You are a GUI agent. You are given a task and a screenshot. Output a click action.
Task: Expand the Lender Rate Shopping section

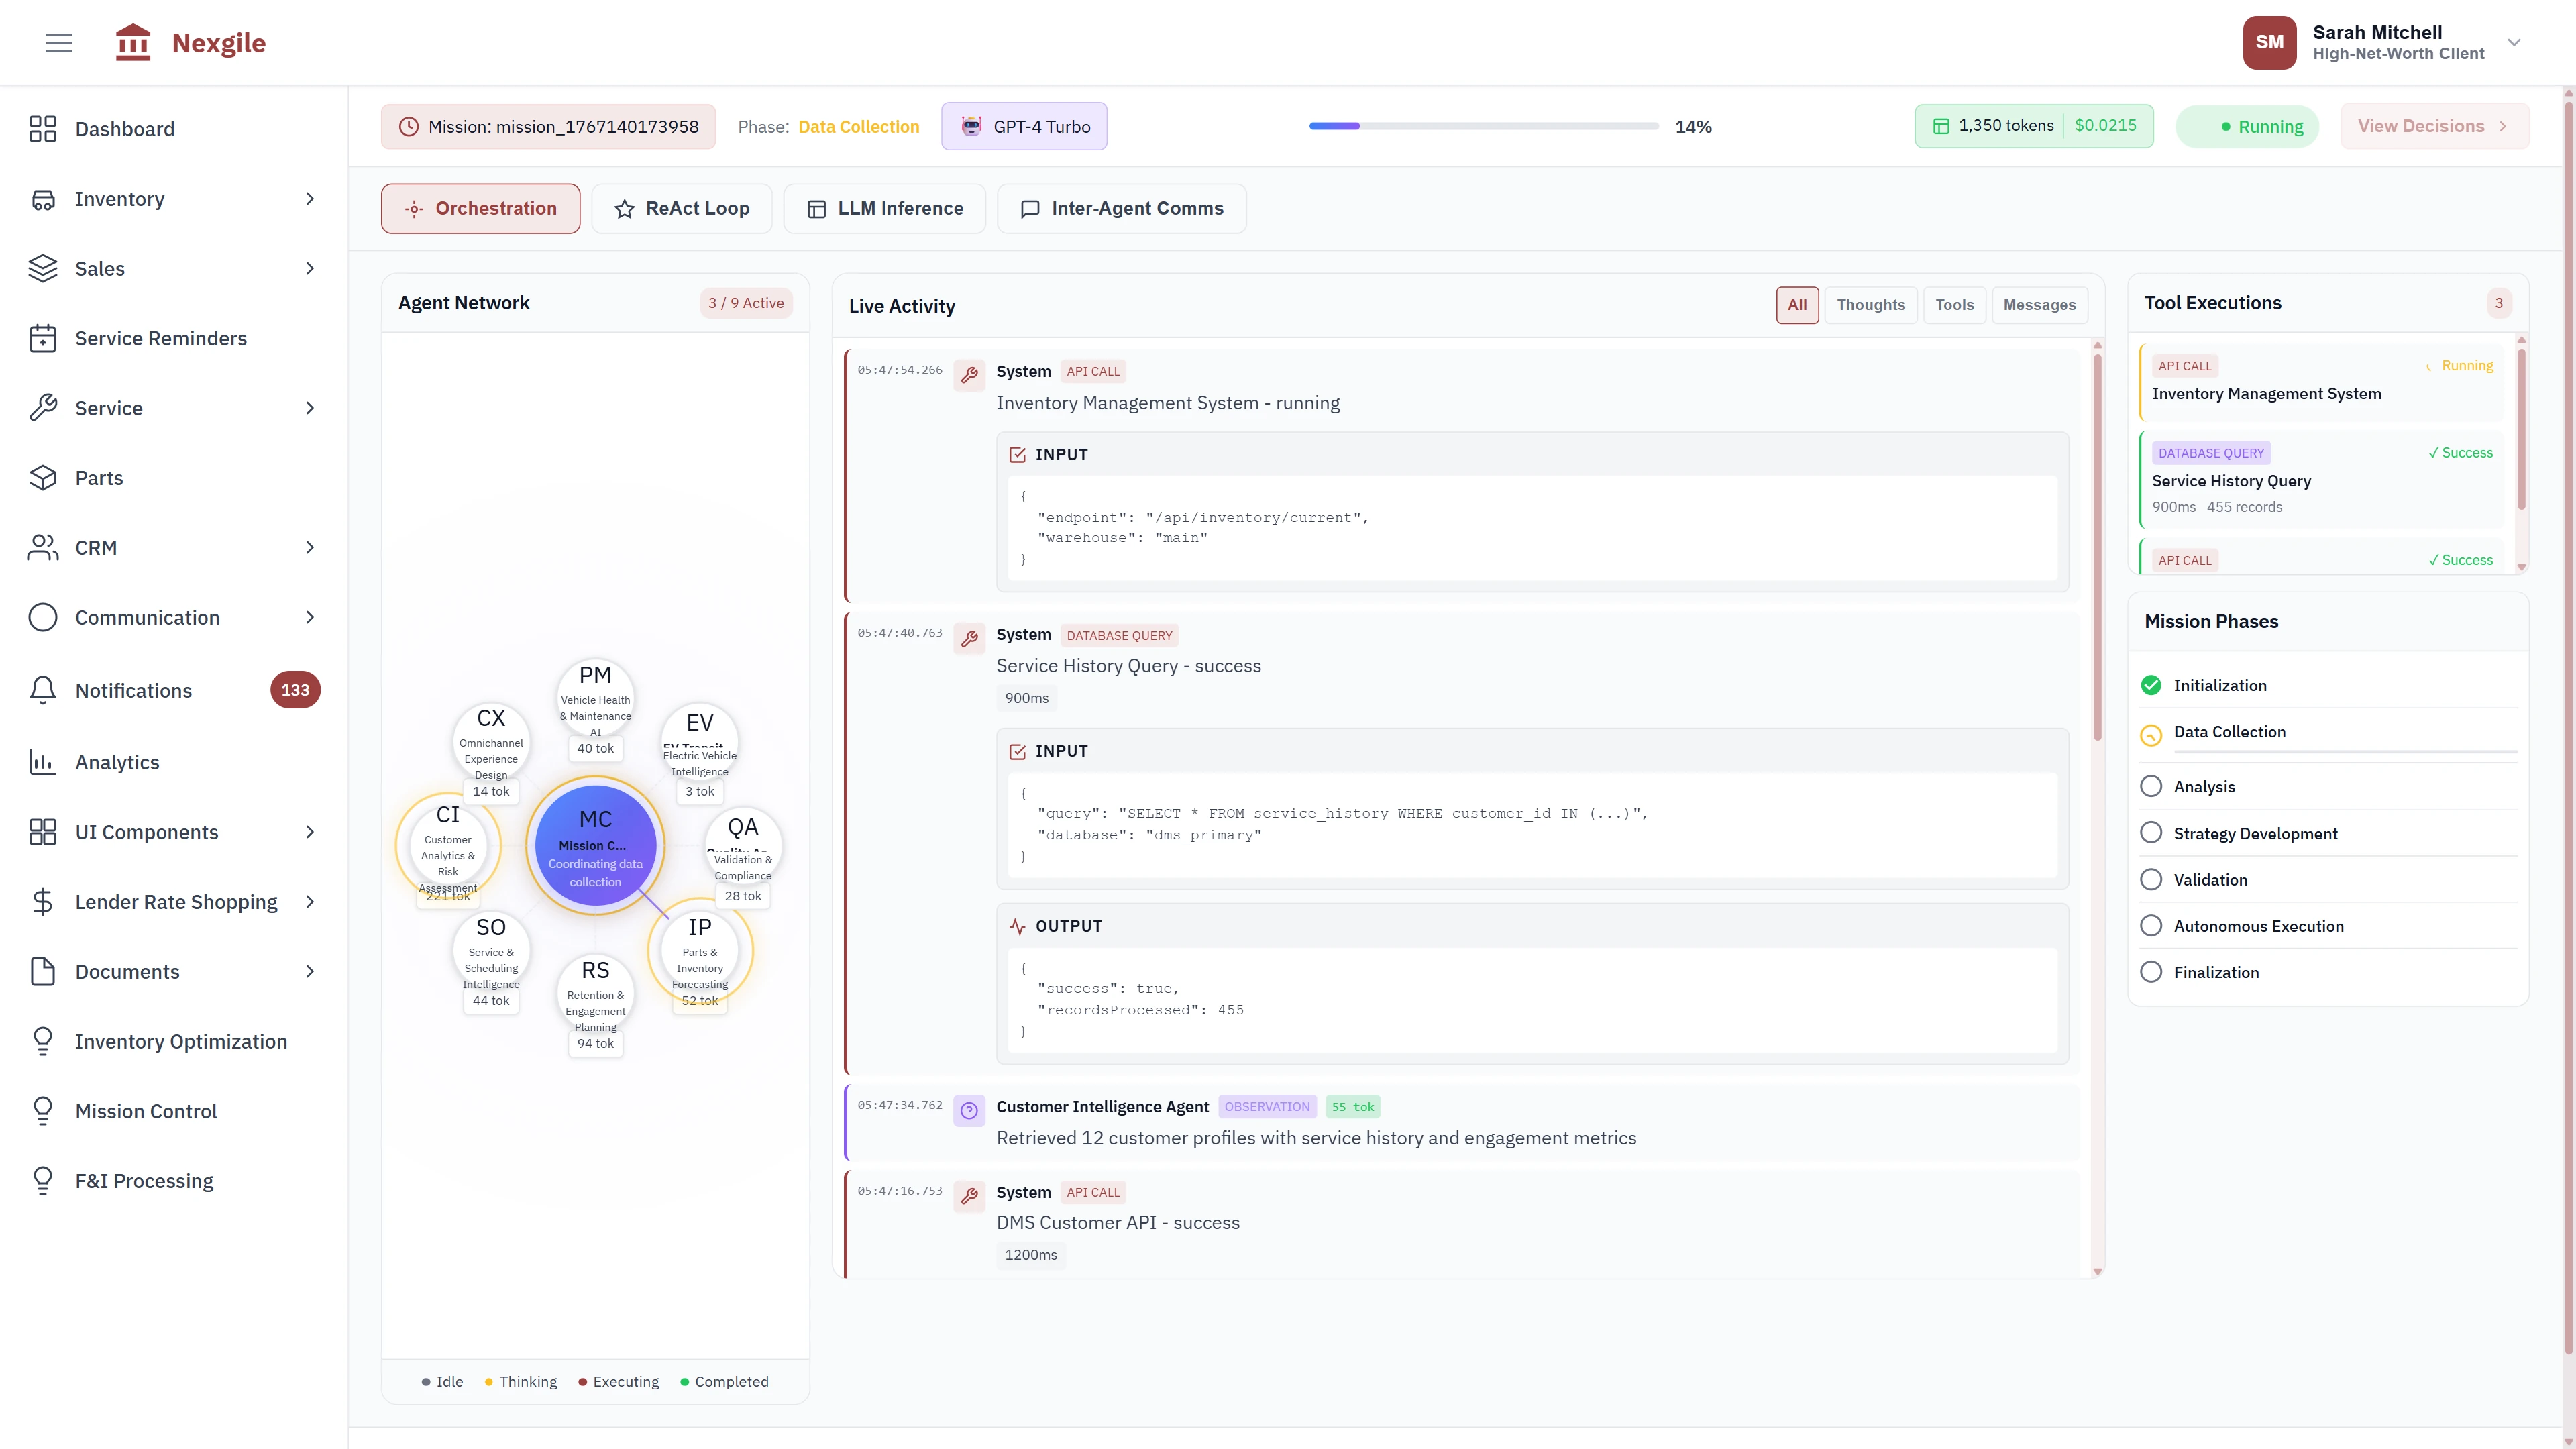coord(175,901)
